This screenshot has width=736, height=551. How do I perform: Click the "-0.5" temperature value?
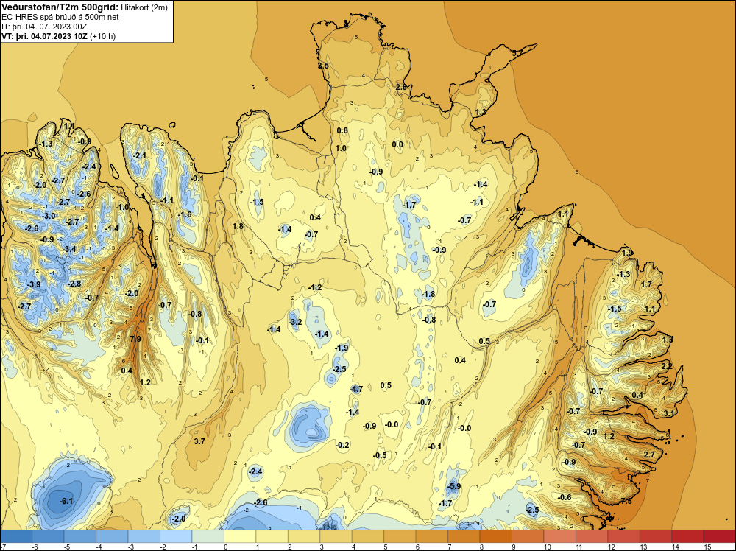click(380, 455)
